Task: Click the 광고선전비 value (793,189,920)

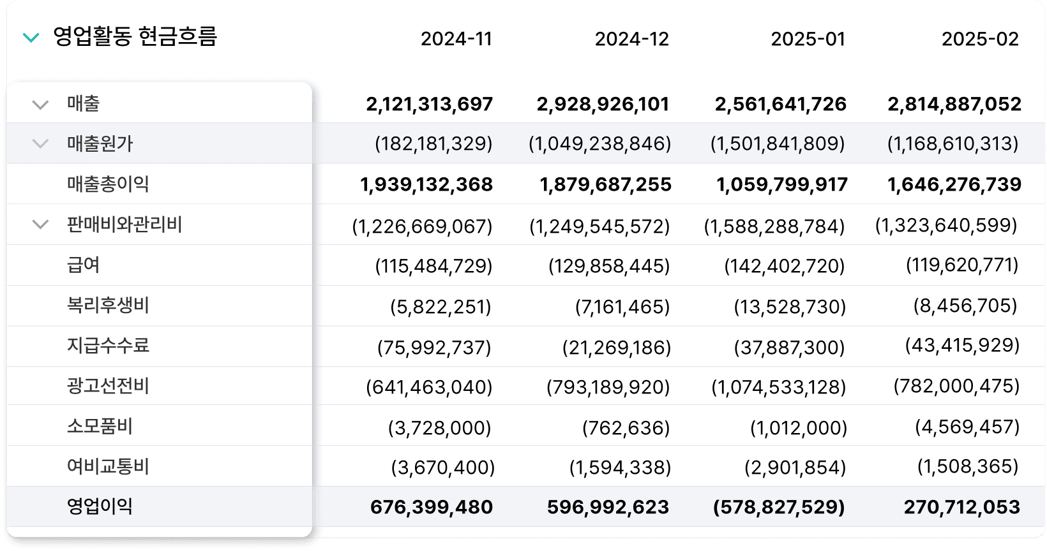Action: tap(608, 387)
